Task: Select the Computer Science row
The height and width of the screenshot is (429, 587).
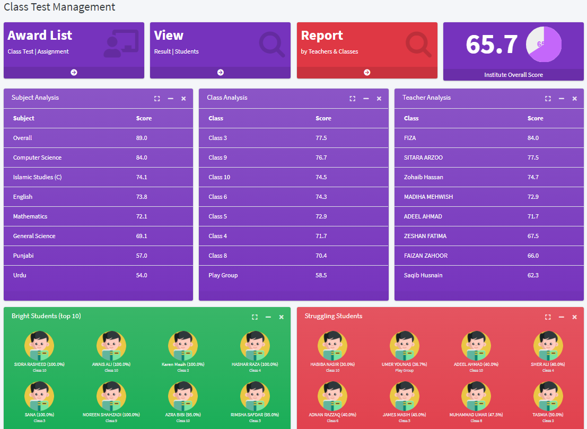Action: 98,157
